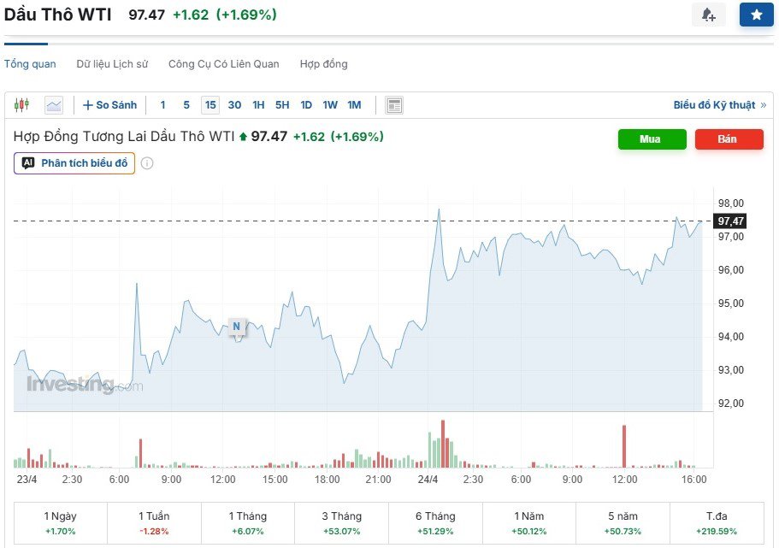This screenshot has width=779, height=548.
Task: Select the 15-minute interval
Action: (x=210, y=105)
